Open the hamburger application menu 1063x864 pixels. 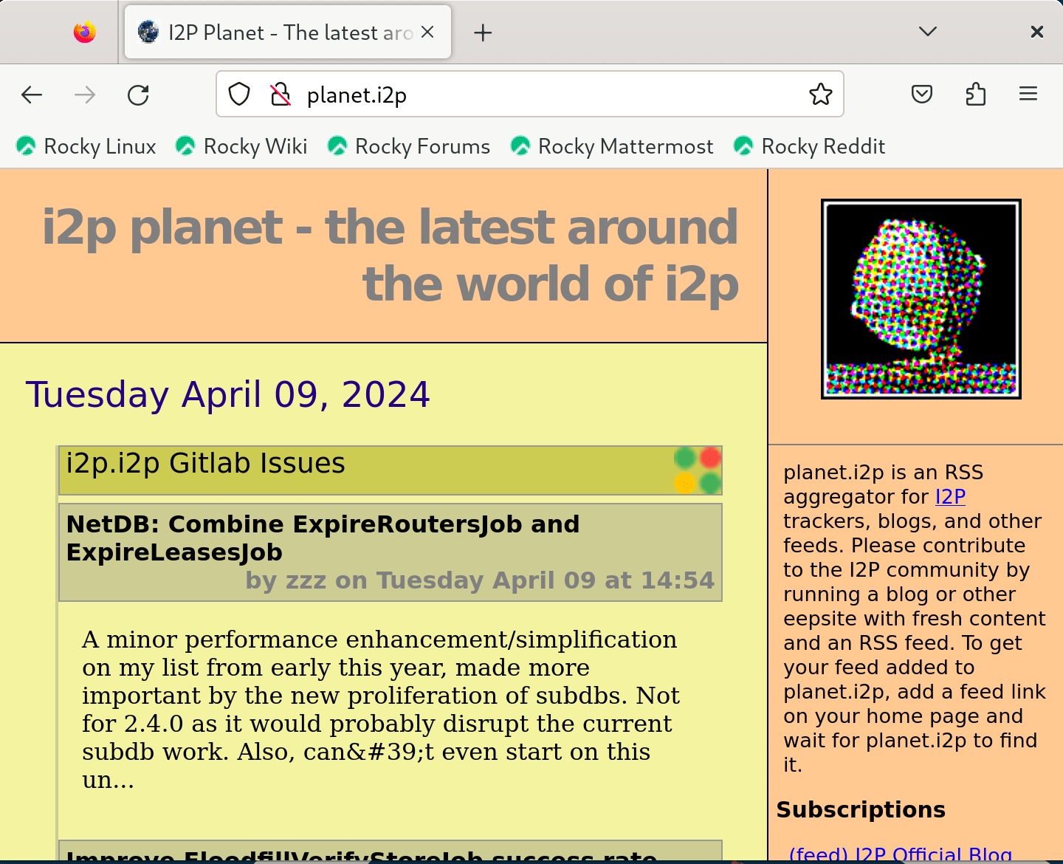1028,95
